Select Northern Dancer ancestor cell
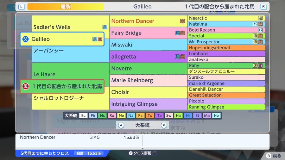Screen dimensions: 285x160 point(148,21)
